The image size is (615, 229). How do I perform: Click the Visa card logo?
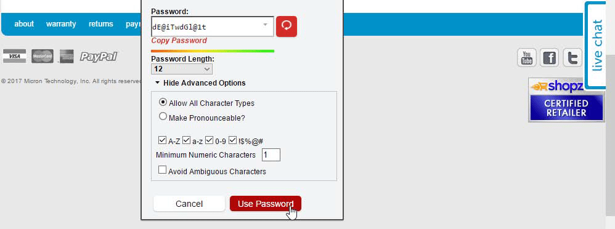coord(15,57)
